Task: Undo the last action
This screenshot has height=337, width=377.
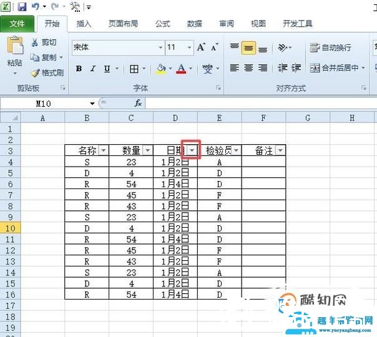Action: 36,6
